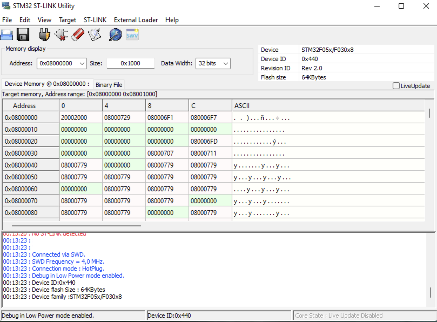Screen dimensions: 437x322
Task: Click the Full chip erase eraser icon
Action: [x=78, y=35]
